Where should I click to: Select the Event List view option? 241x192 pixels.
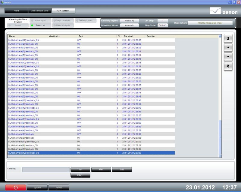(x=41, y=25)
